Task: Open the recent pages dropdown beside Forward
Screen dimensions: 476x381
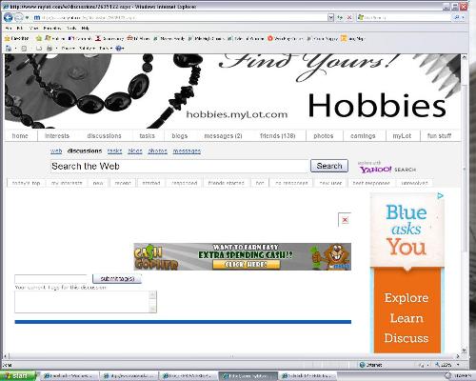Action: (x=28, y=18)
